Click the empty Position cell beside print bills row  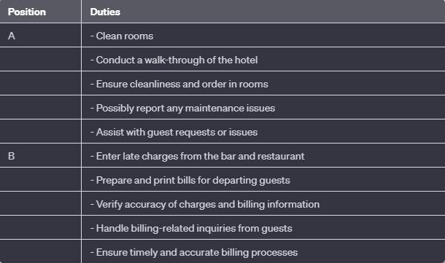(40, 180)
